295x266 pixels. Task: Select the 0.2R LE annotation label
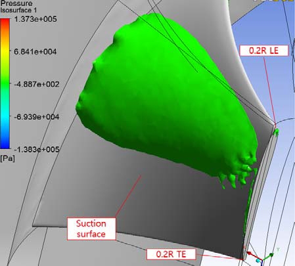coord(264,51)
